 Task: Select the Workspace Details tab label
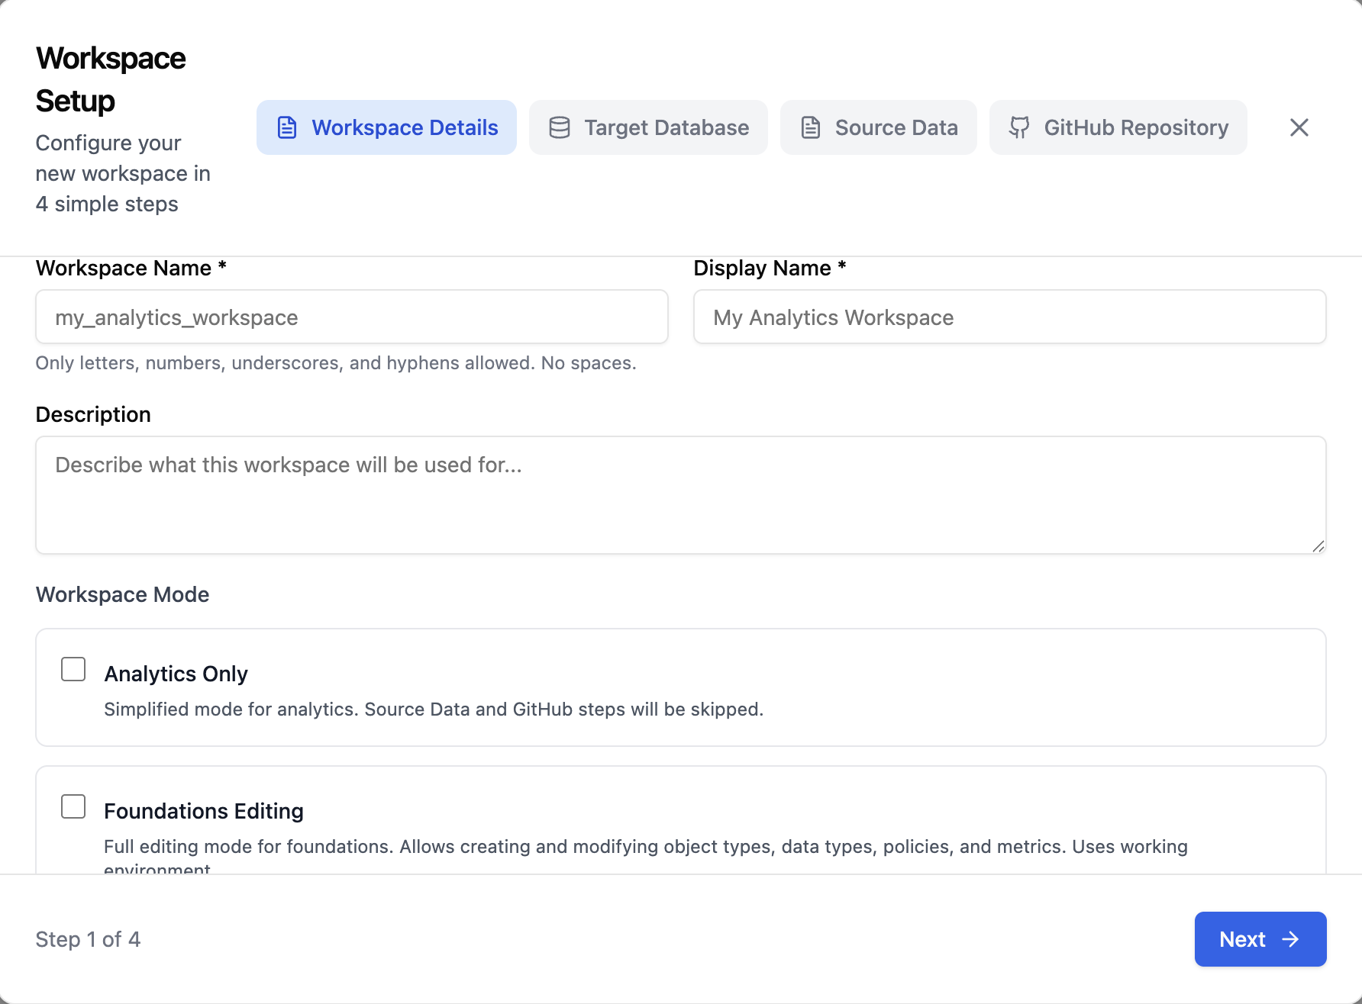[405, 127]
